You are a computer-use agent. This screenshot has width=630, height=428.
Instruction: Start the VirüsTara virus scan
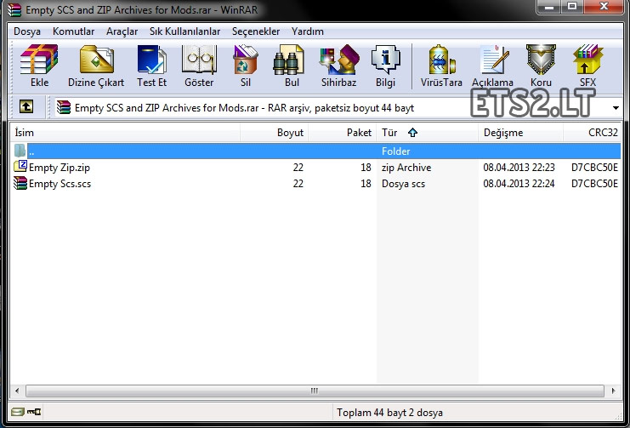tap(441, 60)
